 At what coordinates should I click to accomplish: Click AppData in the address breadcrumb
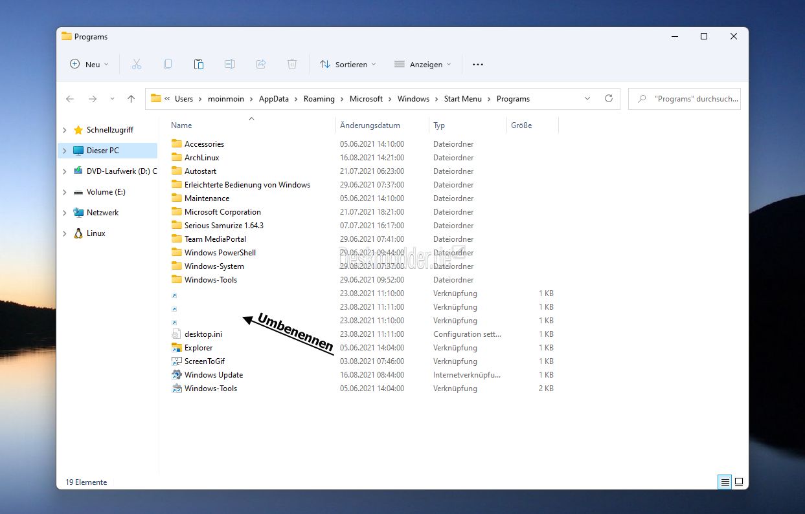(x=274, y=99)
